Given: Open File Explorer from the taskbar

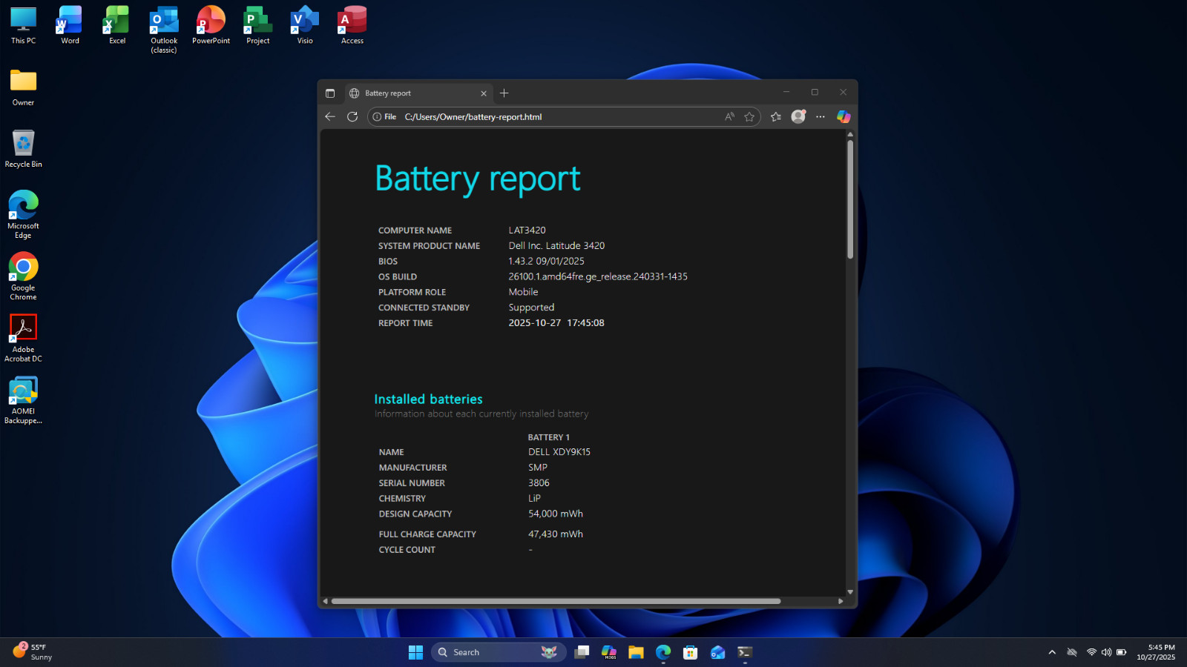Looking at the screenshot, I should [636, 652].
